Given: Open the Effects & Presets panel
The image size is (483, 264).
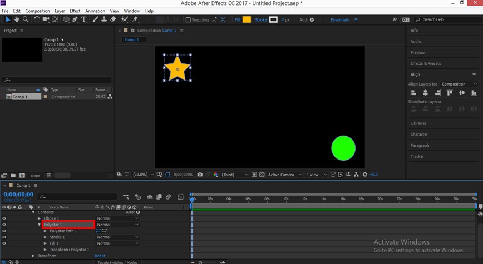Looking at the screenshot, I should coord(426,63).
